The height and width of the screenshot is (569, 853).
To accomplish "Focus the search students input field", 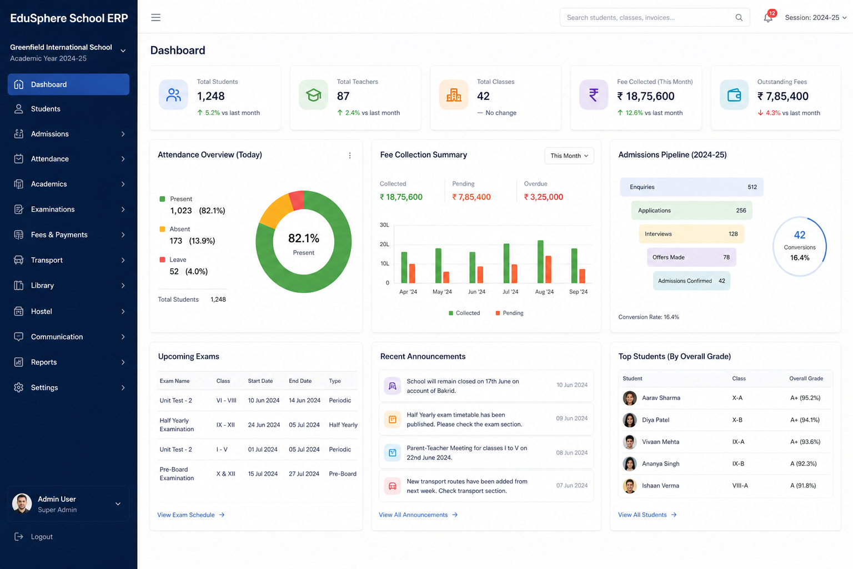I will 655,18.
